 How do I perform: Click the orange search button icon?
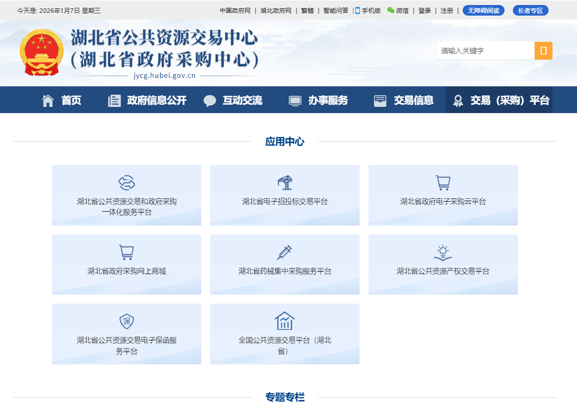(x=543, y=51)
